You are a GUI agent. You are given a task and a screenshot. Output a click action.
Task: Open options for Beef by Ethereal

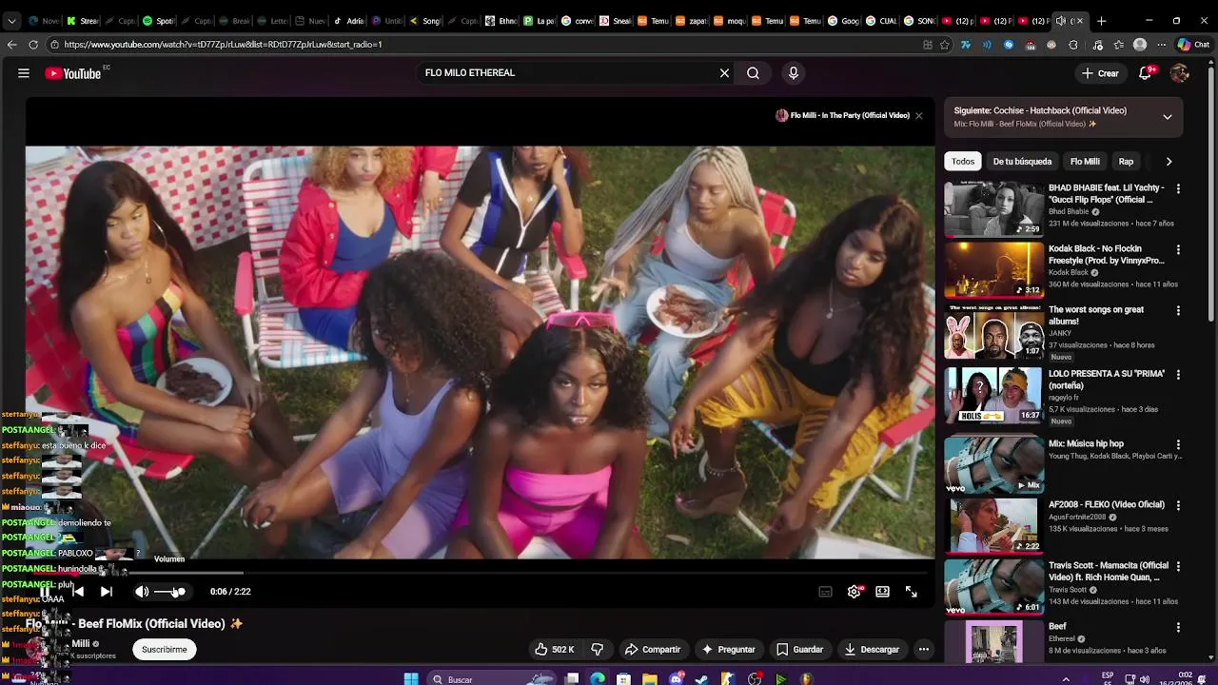[1178, 627]
